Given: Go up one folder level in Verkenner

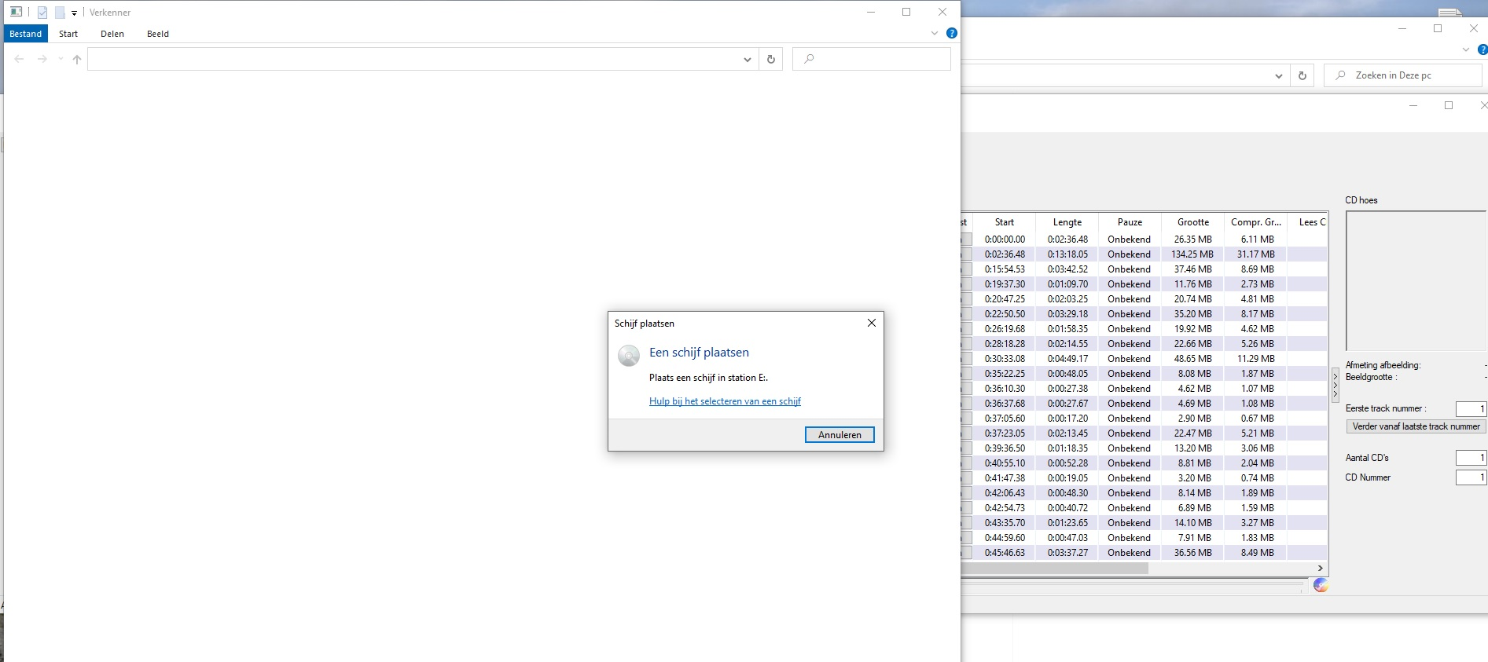Looking at the screenshot, I should tap(77, 59).
